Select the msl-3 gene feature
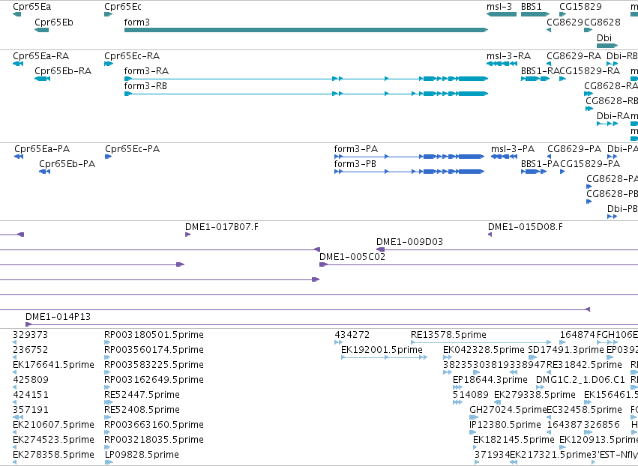Screen dimensions: 638x466 point(502,14)
